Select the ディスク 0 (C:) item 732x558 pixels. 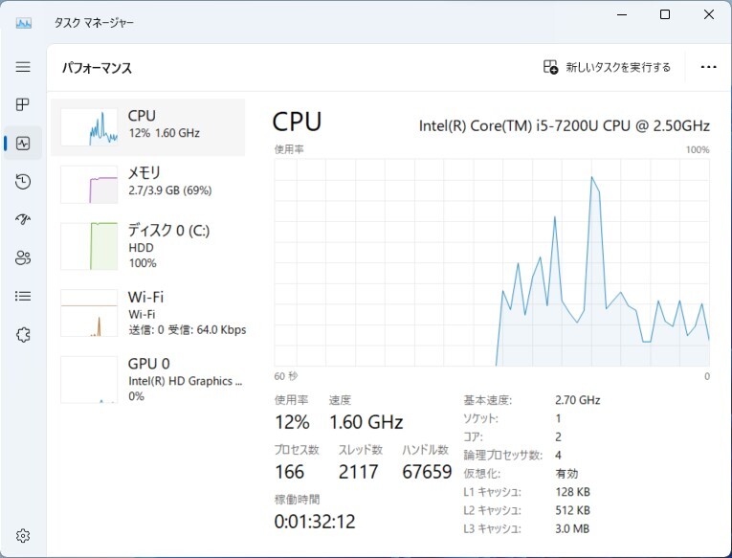[x=148, y=246]
